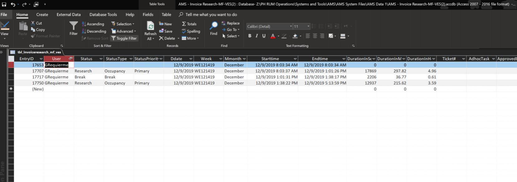Open the Clipboard dialog launcher
Screen dimensions: 517x182
point(62,46)
